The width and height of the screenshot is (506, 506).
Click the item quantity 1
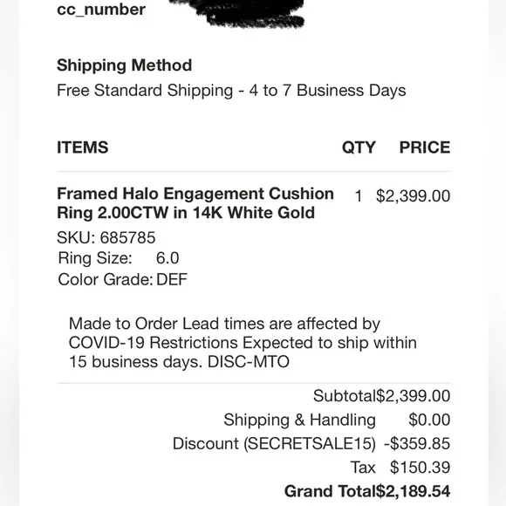pyautogui.click(x=359, y=196)
